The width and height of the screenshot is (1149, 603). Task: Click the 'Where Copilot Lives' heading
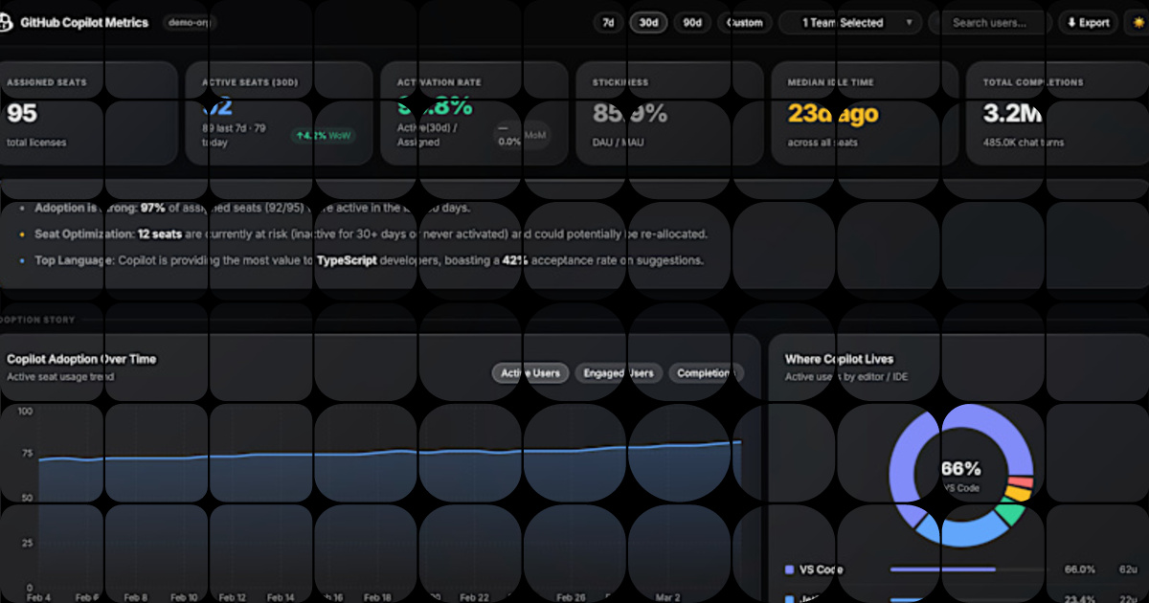pos(839,359)
